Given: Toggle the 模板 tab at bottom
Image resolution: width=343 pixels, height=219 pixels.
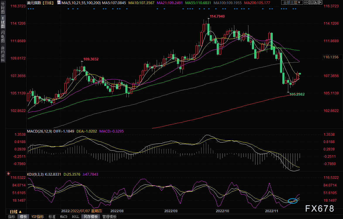Looking at the screenshot, I should click(x=23, y=217).
